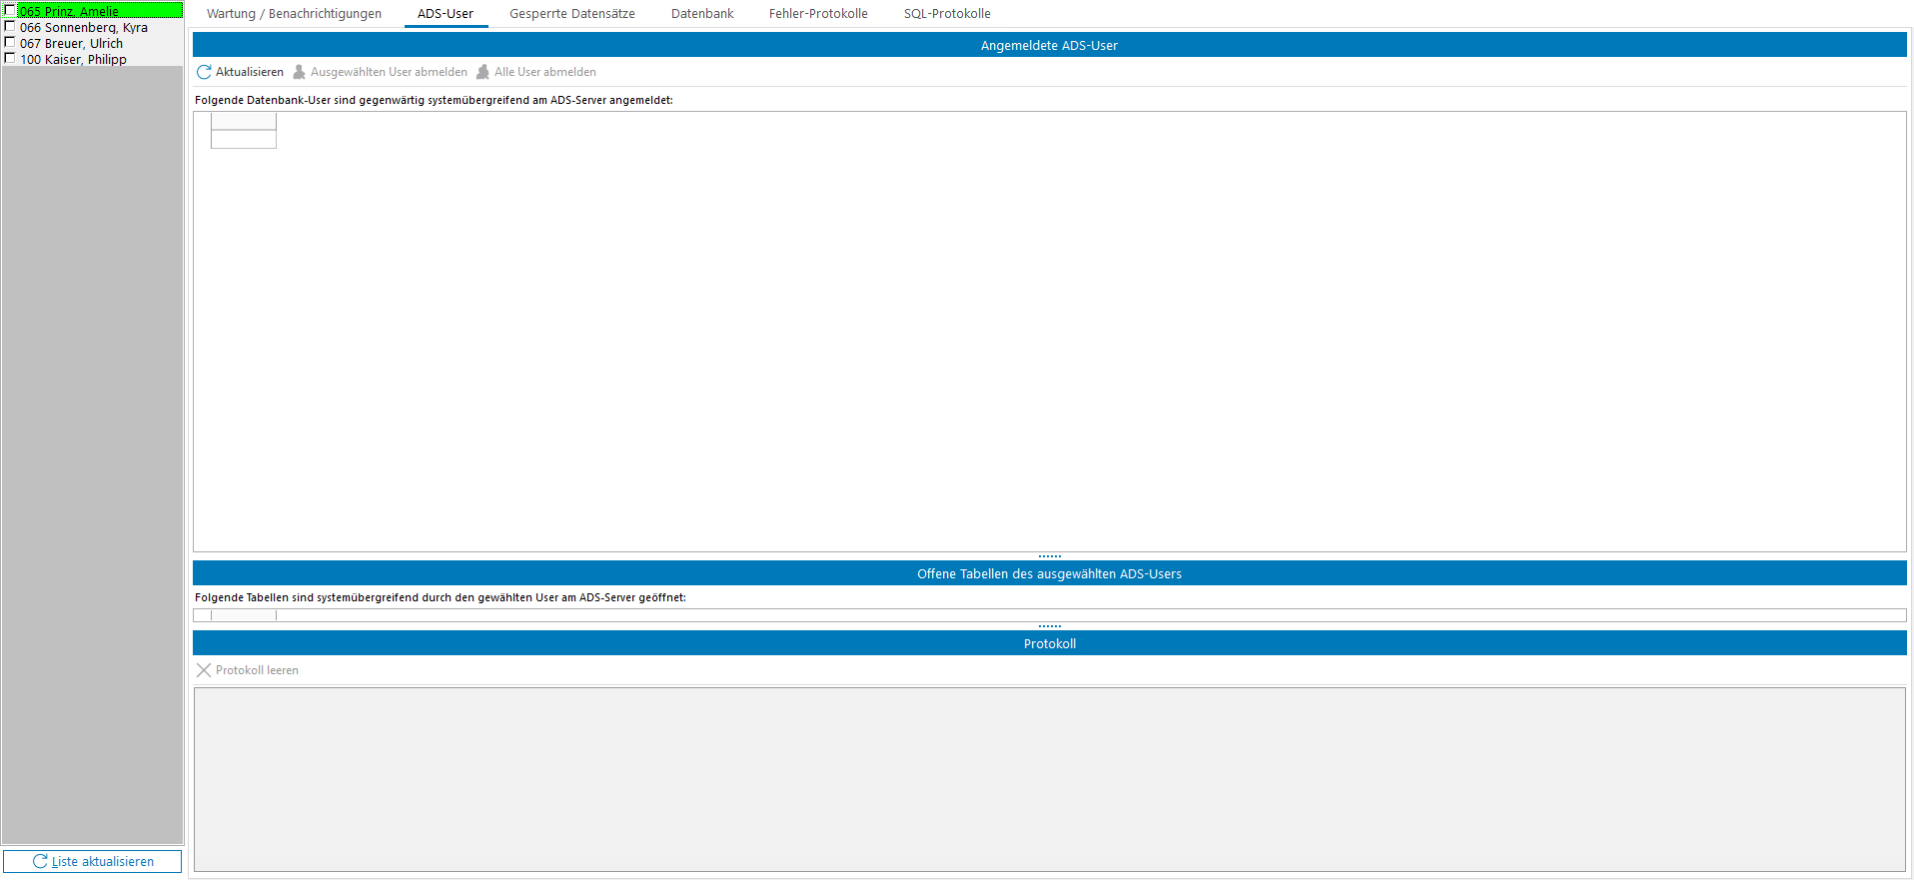Go to the Gesperrte Datensätze tab
The width and height of the screenshot is (1914, 880).
click(x=572, y=14)
